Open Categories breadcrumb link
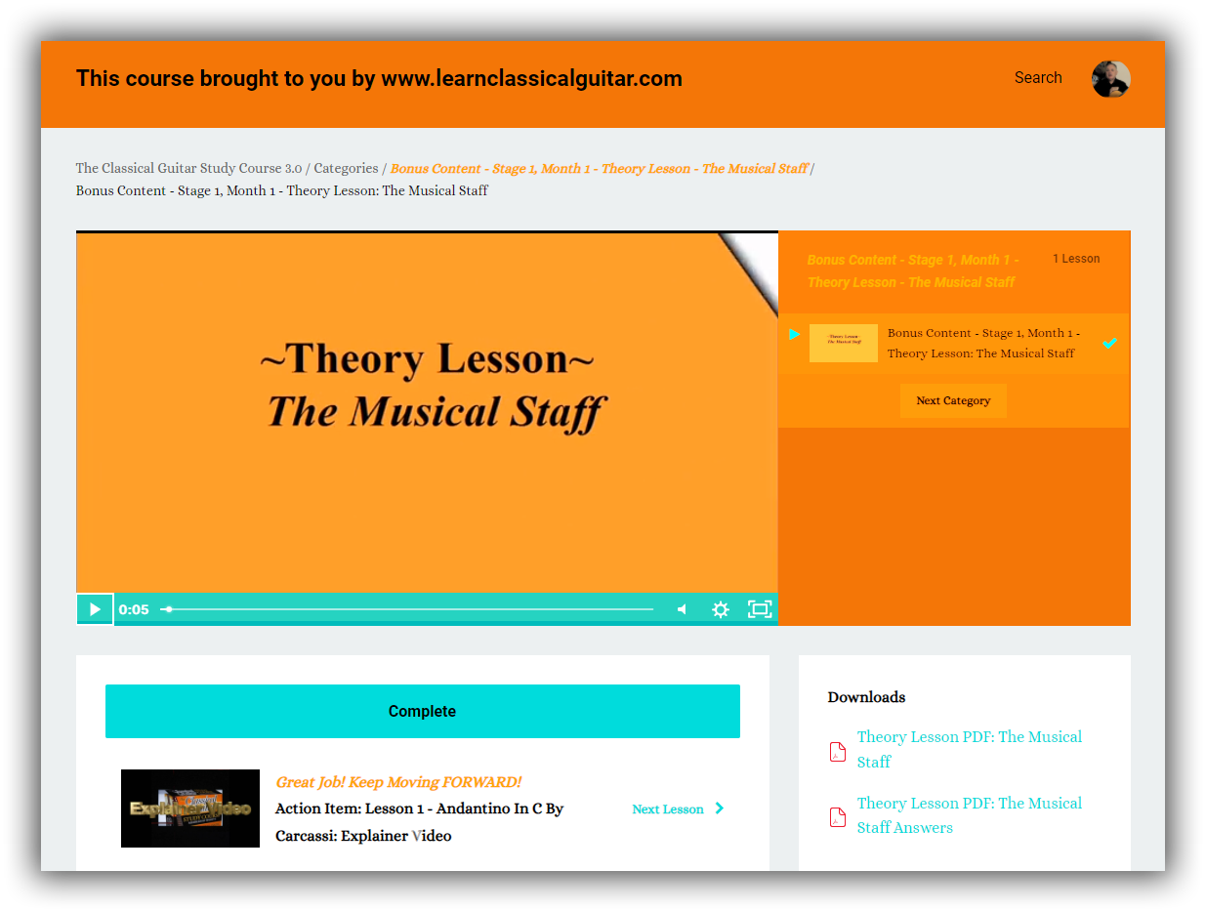Screen dimensions: 1206x912 (x=346, y=169)
